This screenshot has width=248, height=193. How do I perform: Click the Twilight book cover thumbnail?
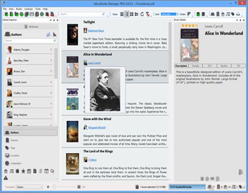pyautogui.click(x=73, y=34)
